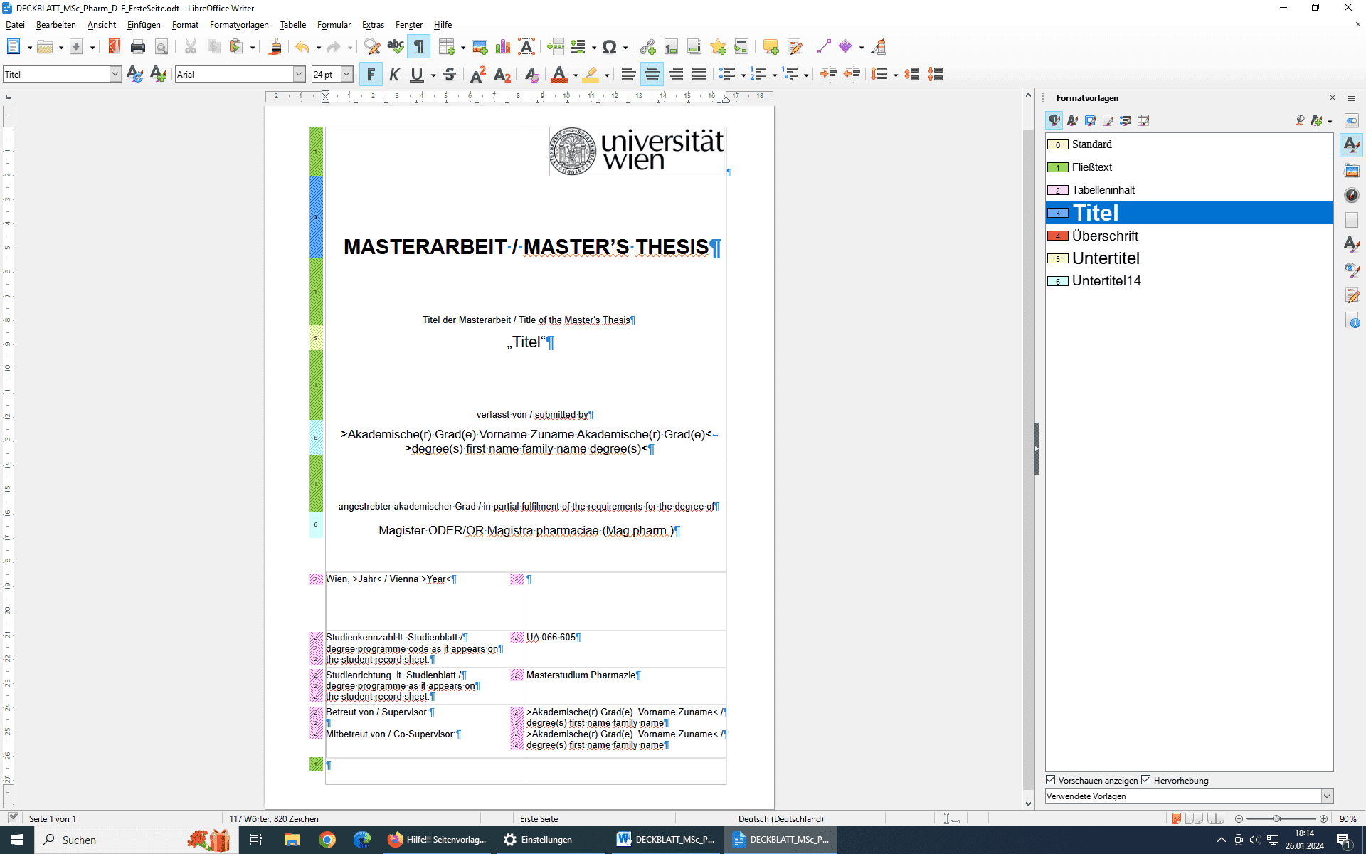
Task: Insert an image from the toolbar
Action: (480, 47)
